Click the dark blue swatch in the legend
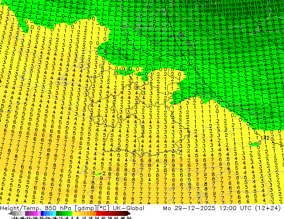The height and width of the screenshot is (219, 284). click(x=42, y=214)
